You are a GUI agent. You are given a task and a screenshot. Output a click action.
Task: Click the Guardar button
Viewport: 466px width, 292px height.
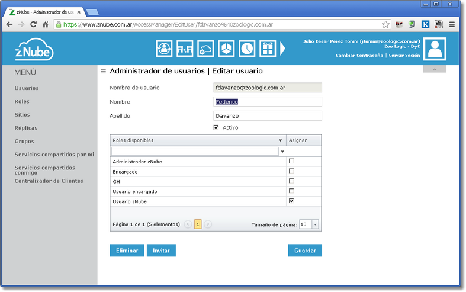(x=305, y=251)
